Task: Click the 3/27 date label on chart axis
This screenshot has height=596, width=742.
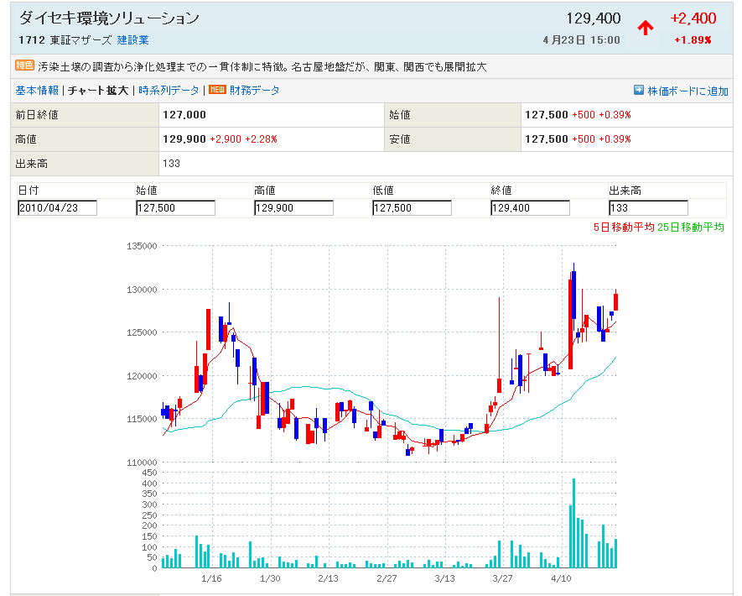Action: (x=502, y=578)
